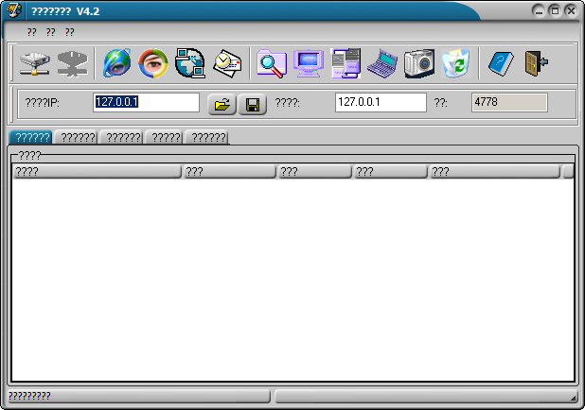Click the magnifying glass search icon
585x410 pixels.
[x=272, y=63]
